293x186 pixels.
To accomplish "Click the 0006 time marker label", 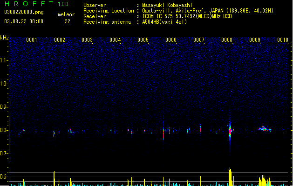I will 171,40.
